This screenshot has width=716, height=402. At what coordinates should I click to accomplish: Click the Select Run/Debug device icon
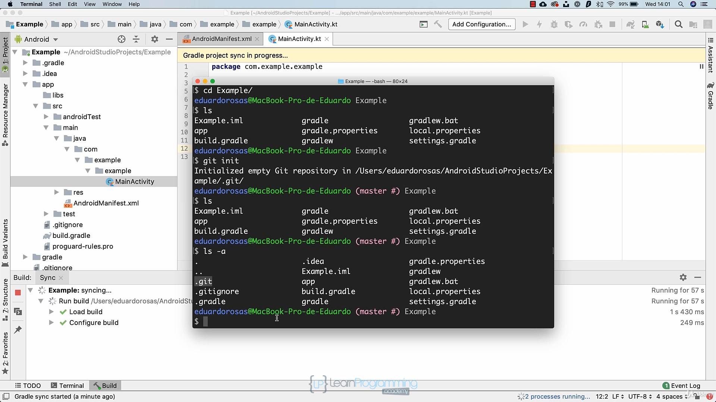click(x=424, y=25)
